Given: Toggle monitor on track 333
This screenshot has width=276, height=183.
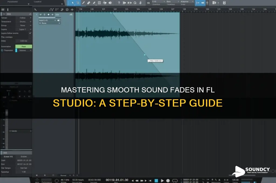Looking at the screenshot, I should point(53,15).
